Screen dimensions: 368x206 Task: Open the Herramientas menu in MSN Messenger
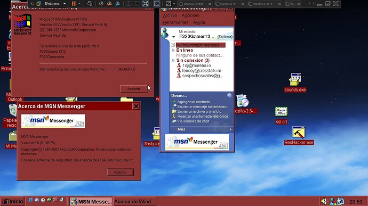[x=175, y=22]
